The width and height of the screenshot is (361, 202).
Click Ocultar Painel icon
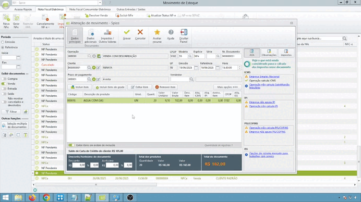pyautogui.click(x=184, y=35)
